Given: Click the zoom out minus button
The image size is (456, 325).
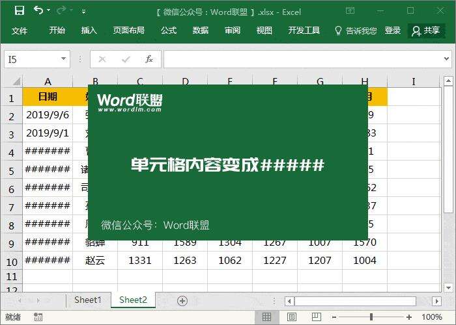Looking at the screenshot, I should click(x=334, y=317).
